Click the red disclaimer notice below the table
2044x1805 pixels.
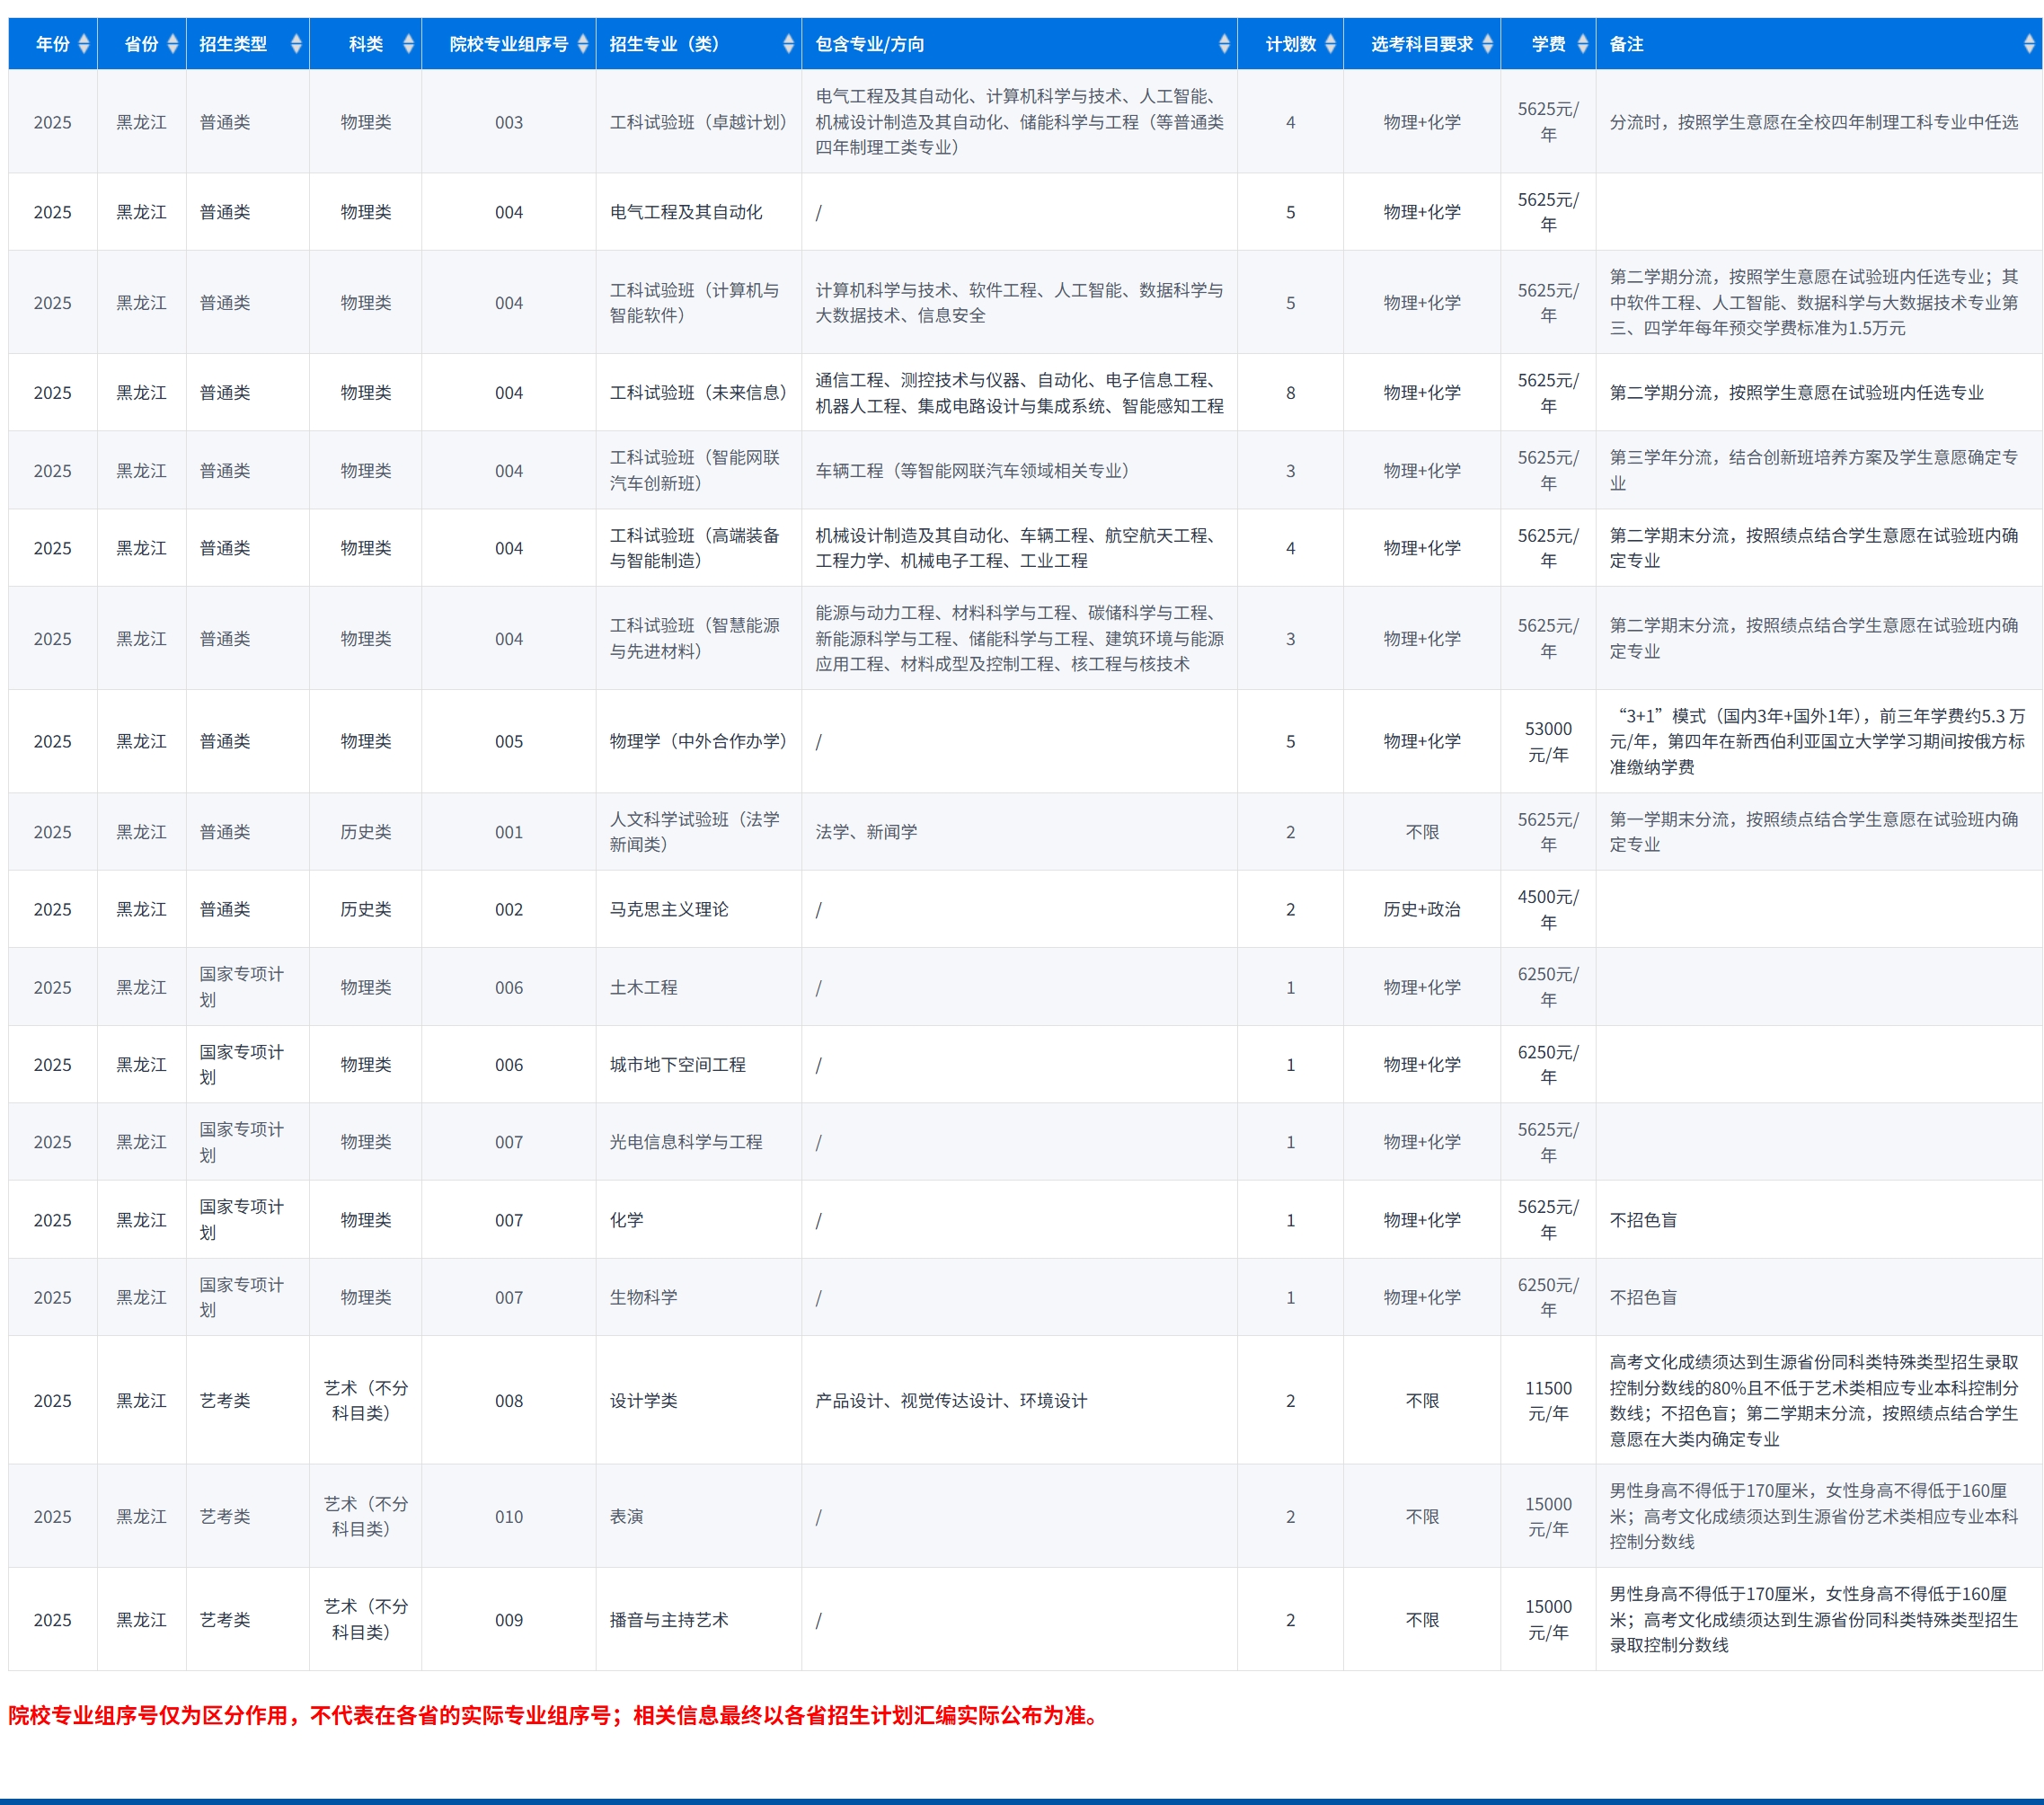pyautogui.click(x=556, y=1715)
